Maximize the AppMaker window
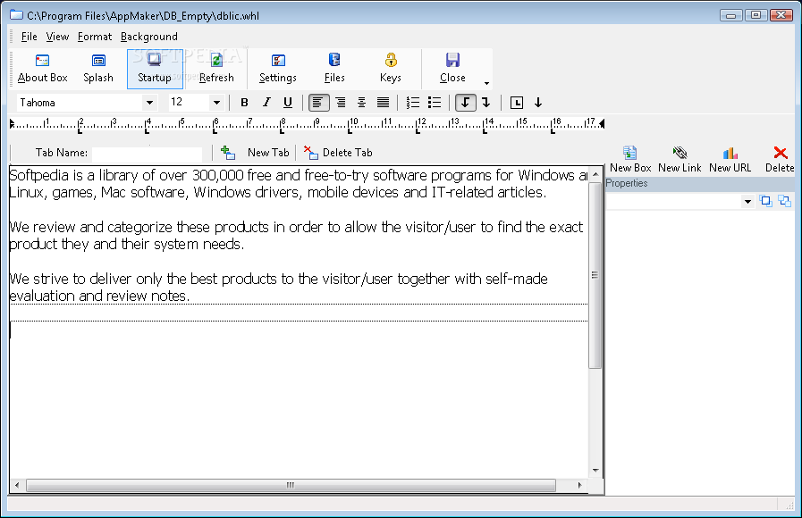Screen dimensions: 802x518 (756, 15)
